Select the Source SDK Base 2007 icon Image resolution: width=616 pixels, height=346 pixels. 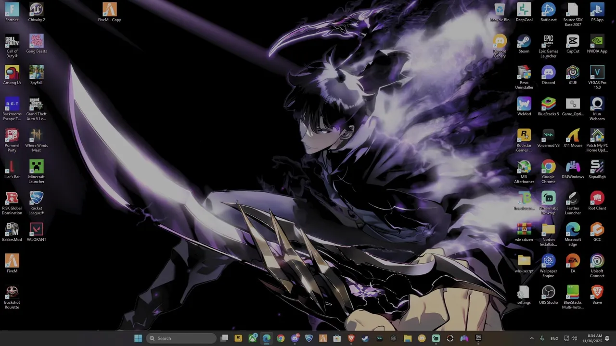(x=573, y=15)
